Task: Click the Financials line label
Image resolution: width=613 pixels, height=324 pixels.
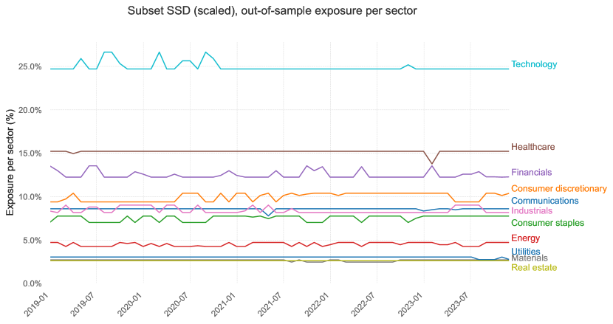Action: [x=531, y=173]
